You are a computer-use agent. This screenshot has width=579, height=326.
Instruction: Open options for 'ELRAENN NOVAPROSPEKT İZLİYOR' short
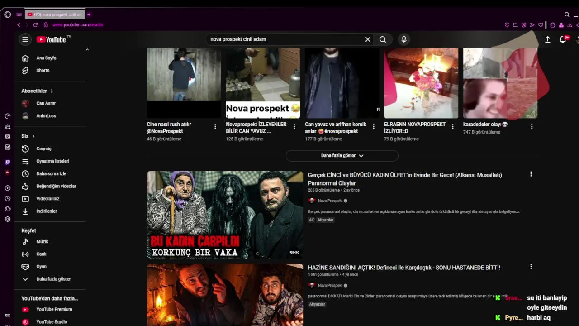[453, 127]
